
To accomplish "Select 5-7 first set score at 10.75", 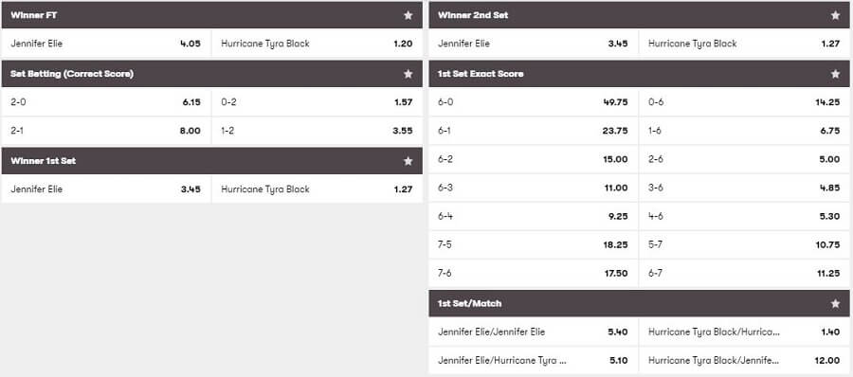I will [x=744, y=244].
